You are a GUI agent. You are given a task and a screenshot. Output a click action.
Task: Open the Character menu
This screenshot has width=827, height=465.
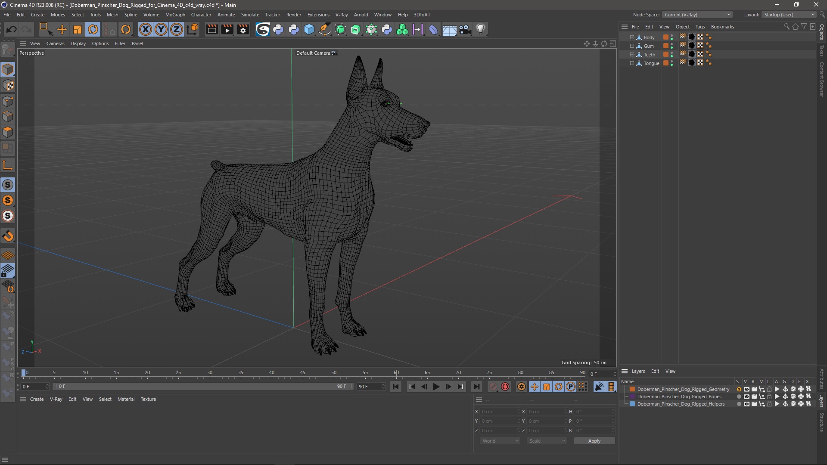(x=202, y=14)
